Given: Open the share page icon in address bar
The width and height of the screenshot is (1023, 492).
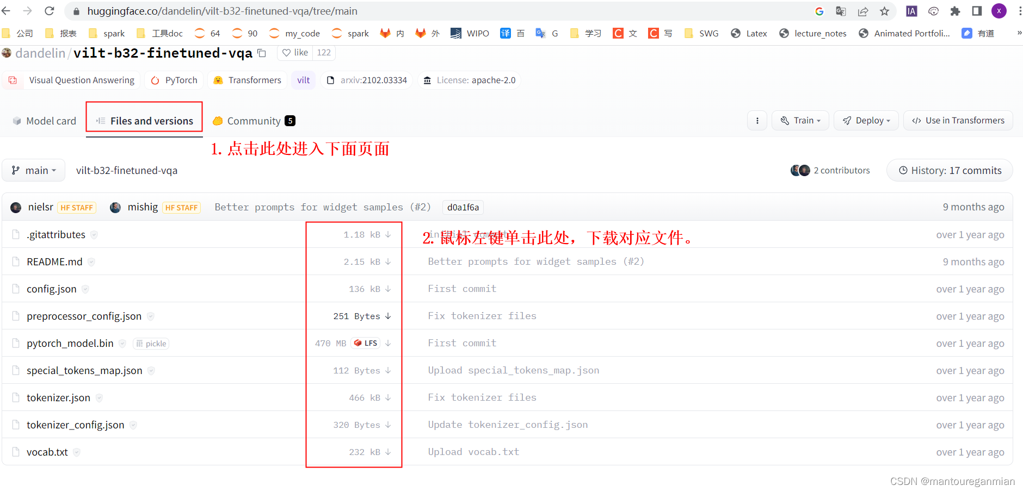Looking at the screenshot, I should [x=863, y=11].
